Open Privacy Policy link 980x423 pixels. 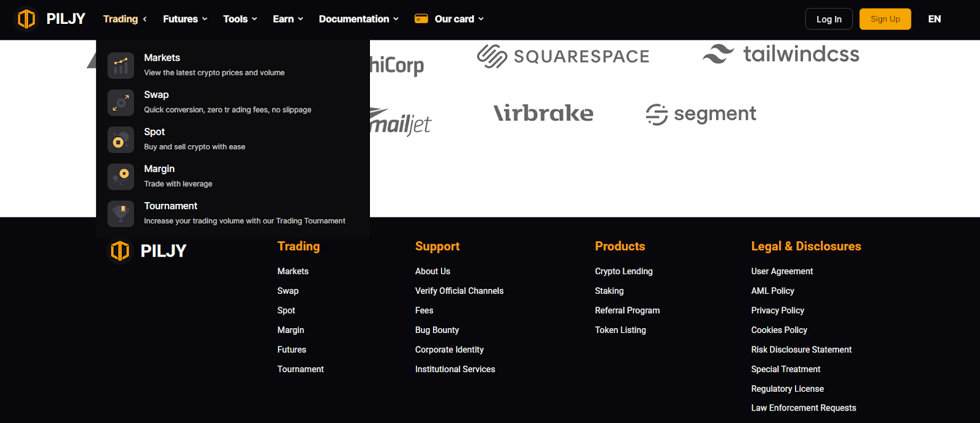[778, 310]
